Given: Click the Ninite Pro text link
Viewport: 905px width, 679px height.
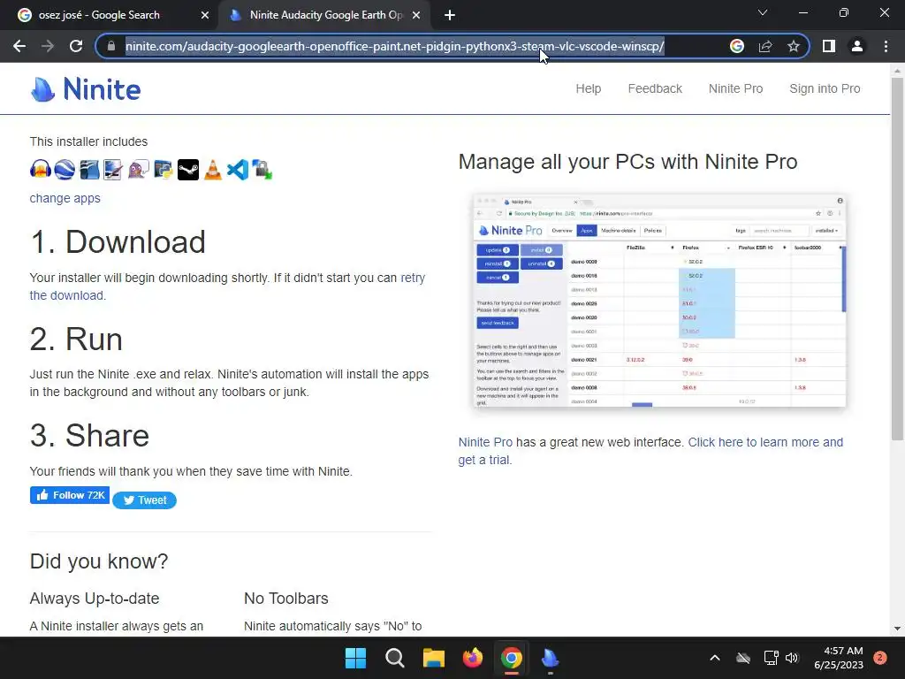Looking at the screenshot, I should (485, 442).
